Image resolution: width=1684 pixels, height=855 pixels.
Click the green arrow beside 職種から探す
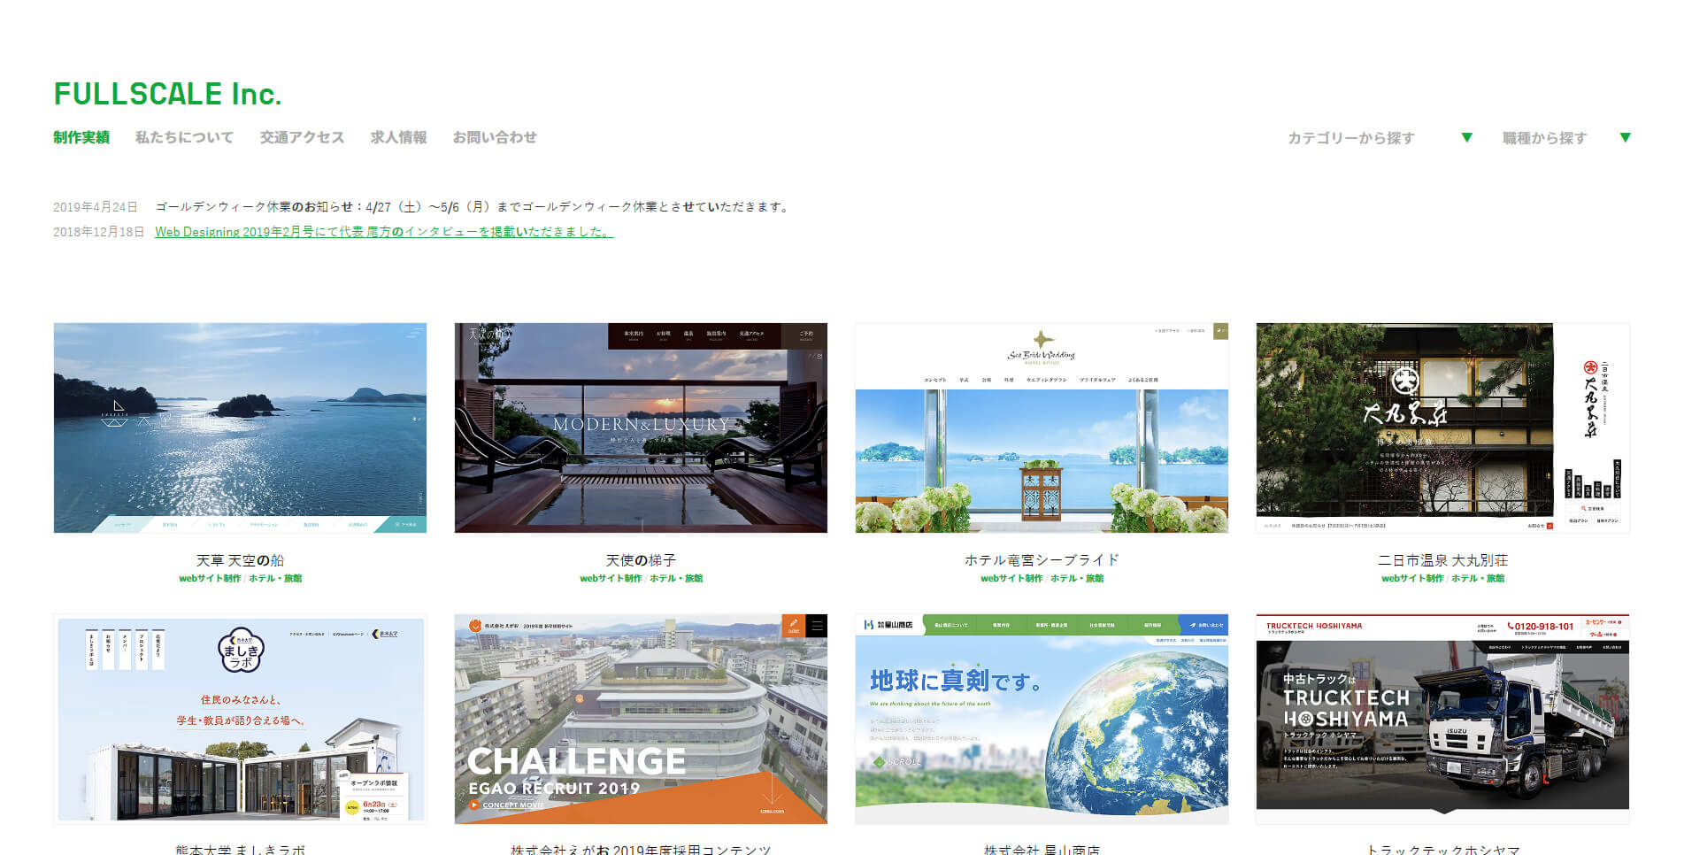(x=1625, y=137)
